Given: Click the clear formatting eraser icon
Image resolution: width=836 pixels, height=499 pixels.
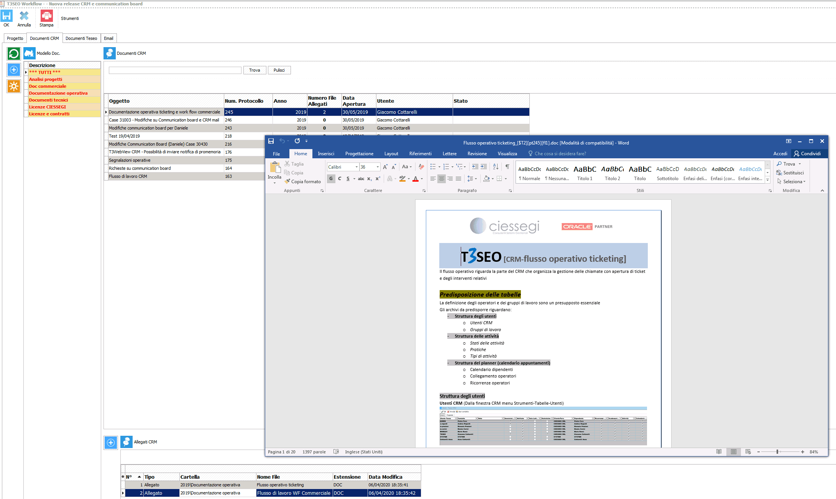Looking at the screenshot, I should (x=421, y=167).
